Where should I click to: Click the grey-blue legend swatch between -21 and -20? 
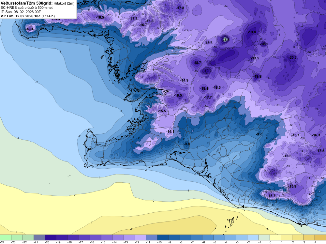[x=39, y=237]
